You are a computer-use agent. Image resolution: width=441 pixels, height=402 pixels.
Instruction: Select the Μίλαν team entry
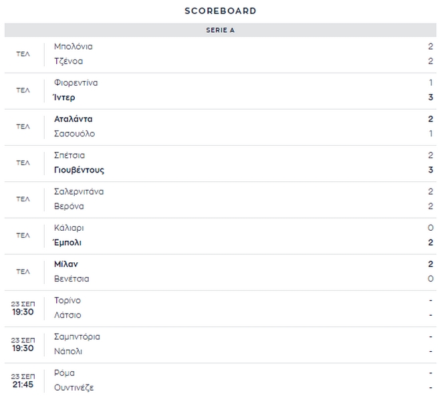pyautogui.click(x=65, y=264)
